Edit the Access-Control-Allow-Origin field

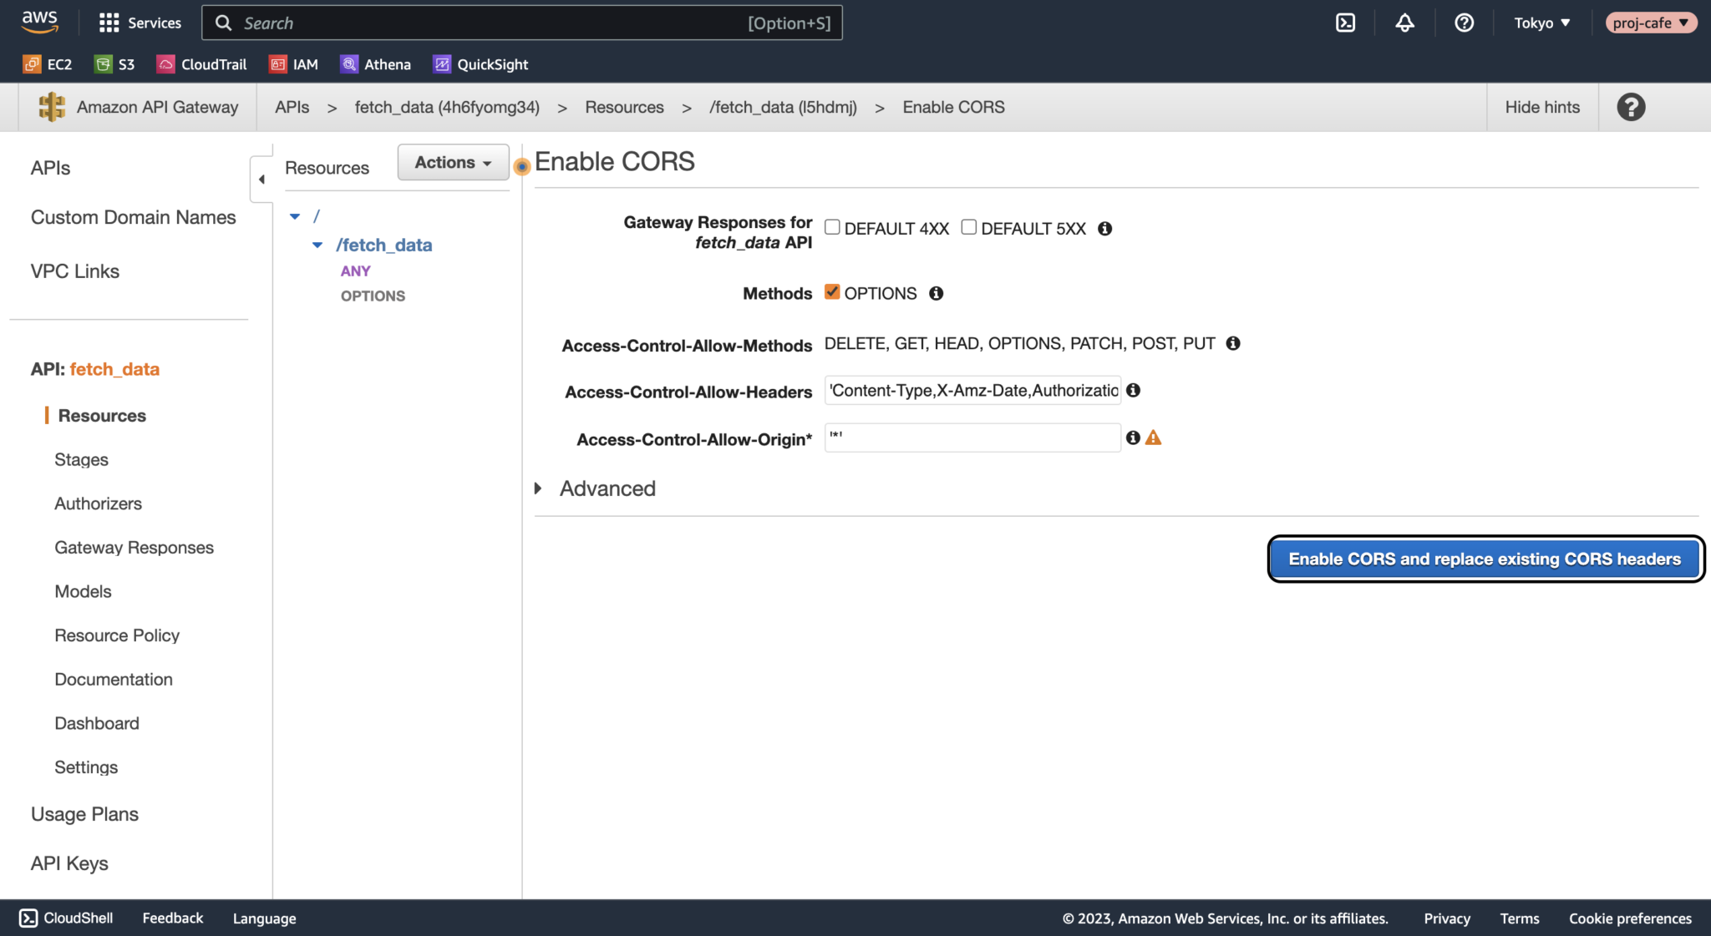click(972, 437)
